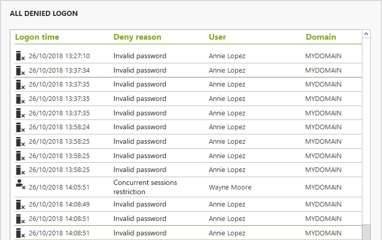The image size is (382, 240).
Task: Select the Concurrent sessions restriction entry
Action: pyautogui.click(x=145, y=187)
